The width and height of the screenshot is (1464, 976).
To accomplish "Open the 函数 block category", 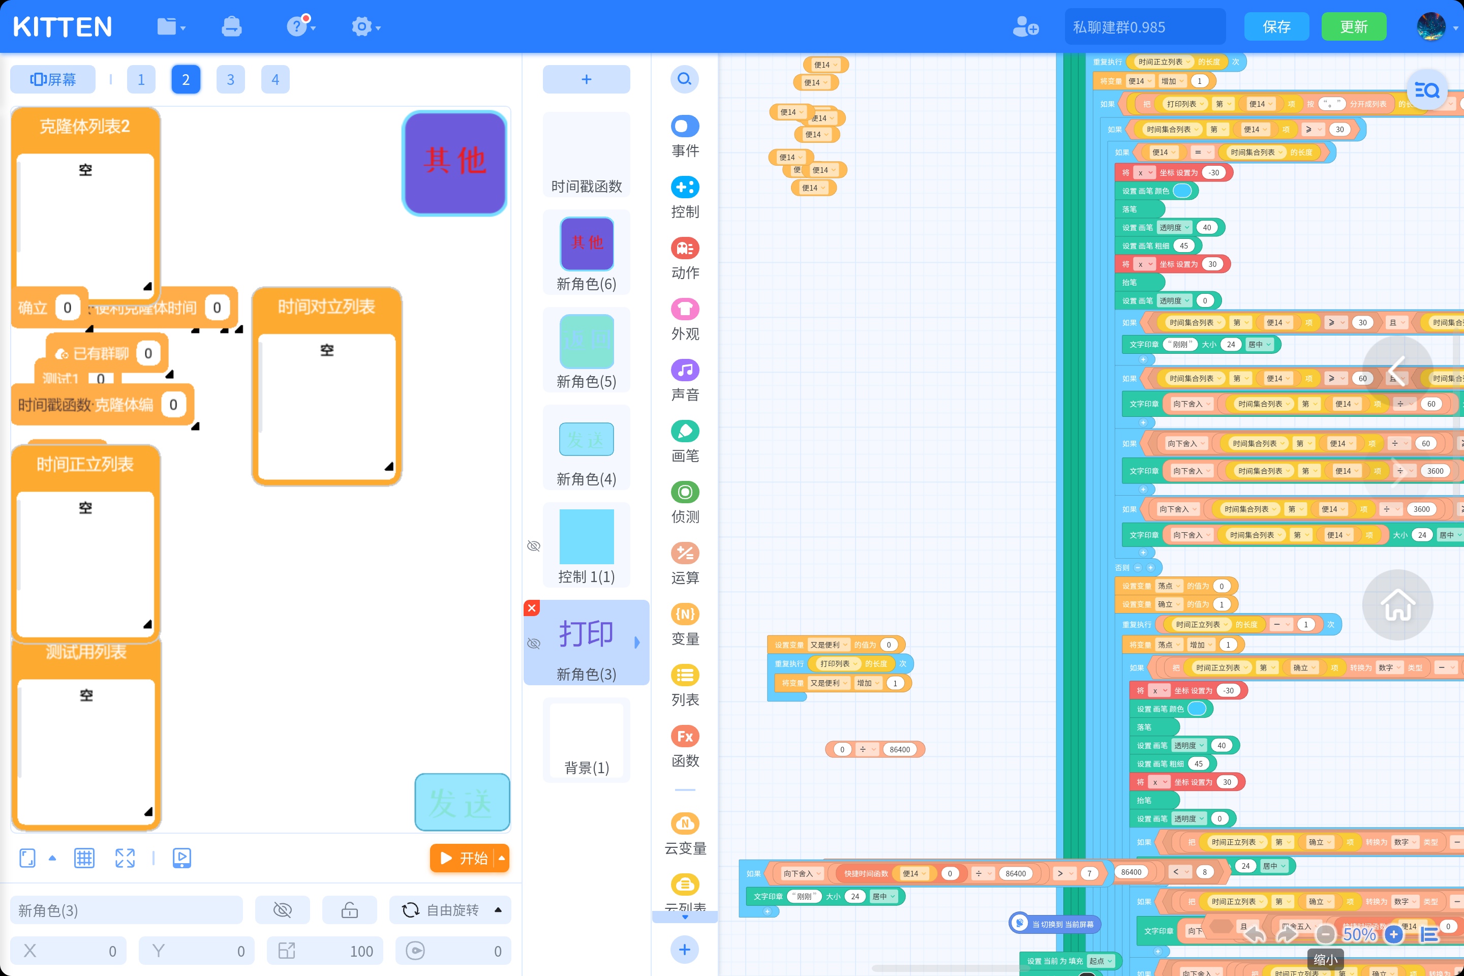I will click(685, 746).
